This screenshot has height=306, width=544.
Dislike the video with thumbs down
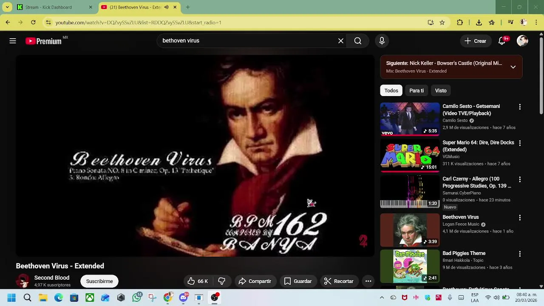[222, 281]
